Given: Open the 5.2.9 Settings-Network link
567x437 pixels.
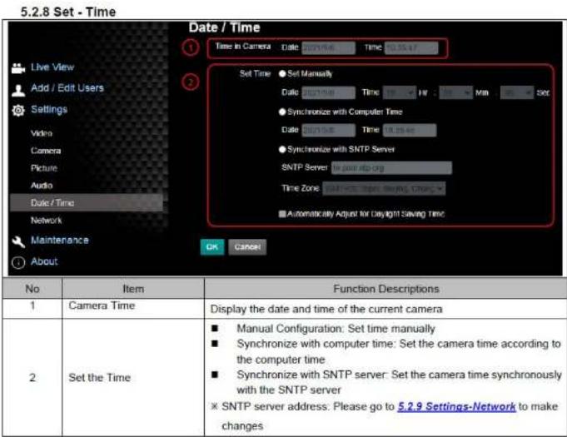Looking at the screenshot, I should [456, 407].
